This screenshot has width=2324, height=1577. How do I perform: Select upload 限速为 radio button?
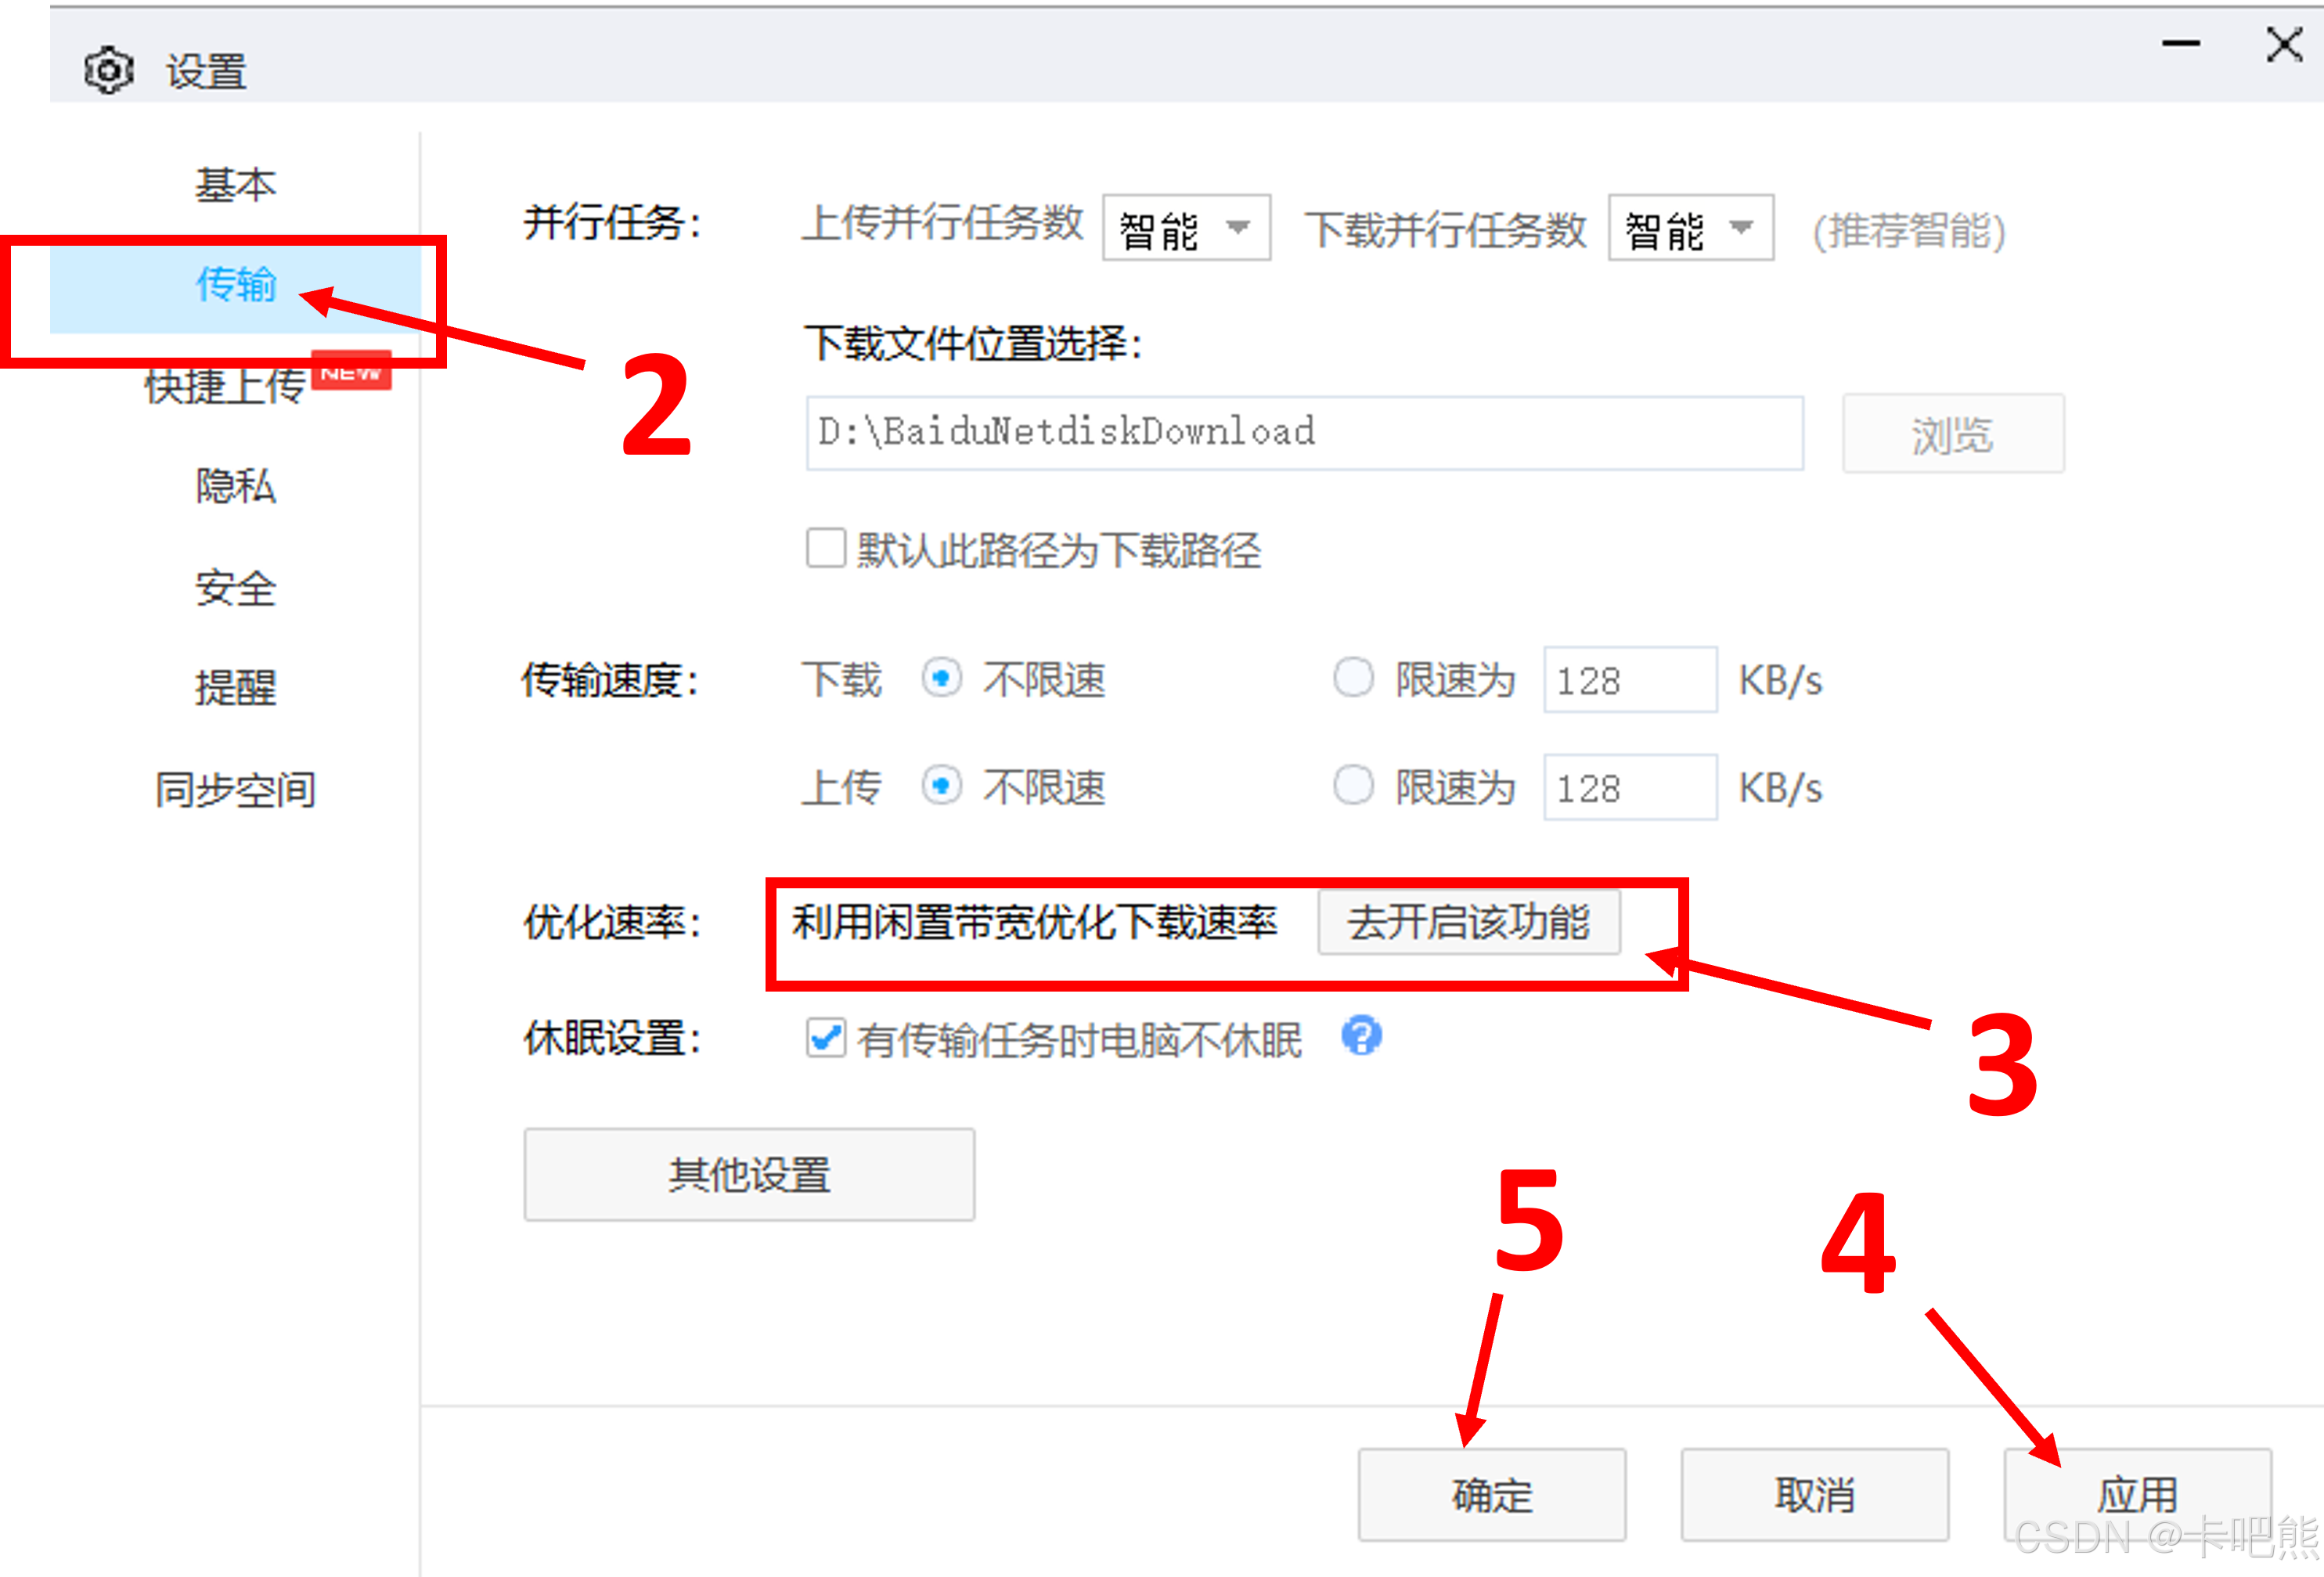(x=1353, y=785)
